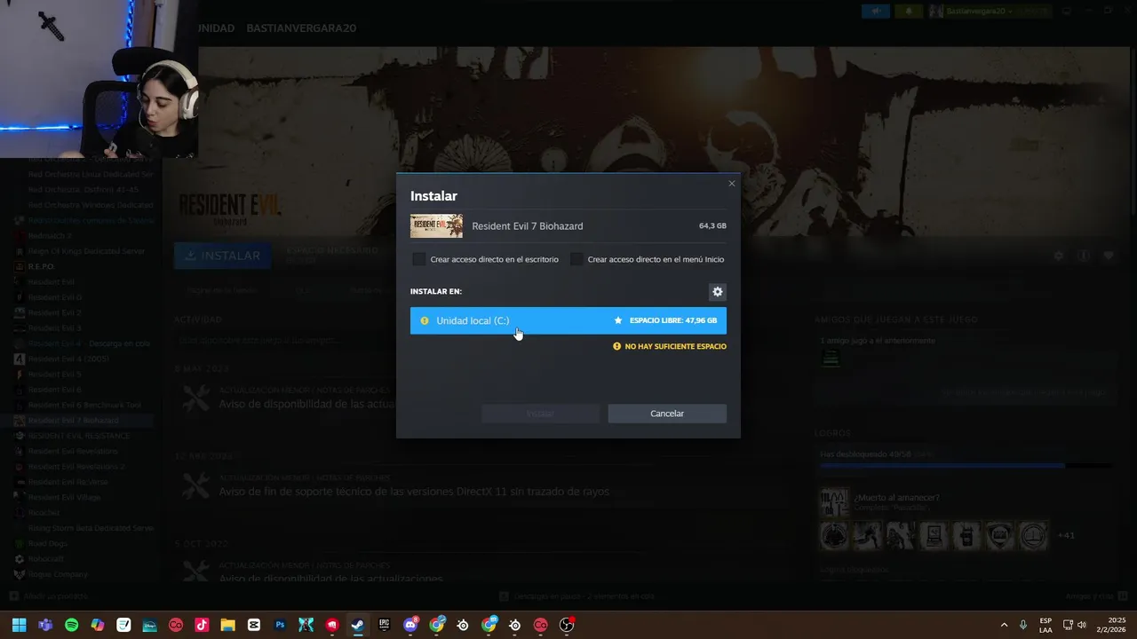Select RESIDENT EVIL RESISTANCE in library

pos(77,436)
